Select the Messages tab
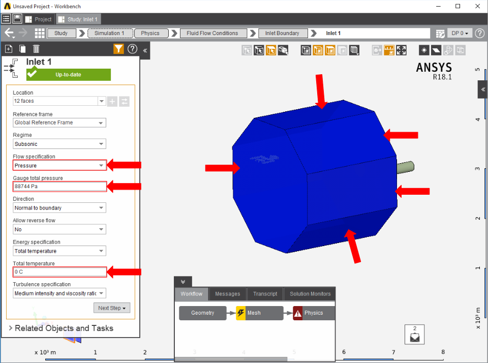This screenshot has height=363, width=488. (x=228, y=294)
